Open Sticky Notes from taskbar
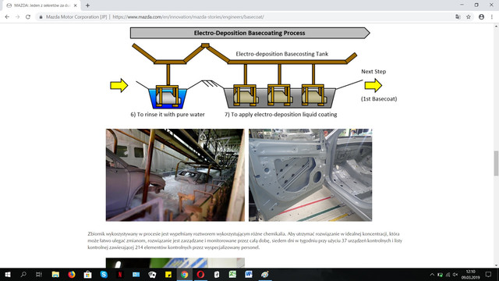The height and width of the screenshot is (281, 499). click(x=168, y=274)
